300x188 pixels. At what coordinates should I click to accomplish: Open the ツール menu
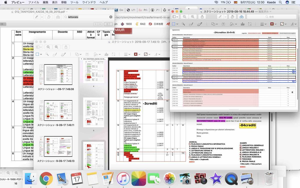74,2
